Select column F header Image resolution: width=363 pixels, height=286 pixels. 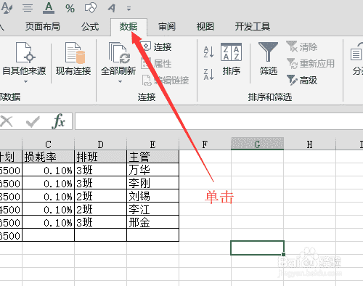tap(205, 144)
